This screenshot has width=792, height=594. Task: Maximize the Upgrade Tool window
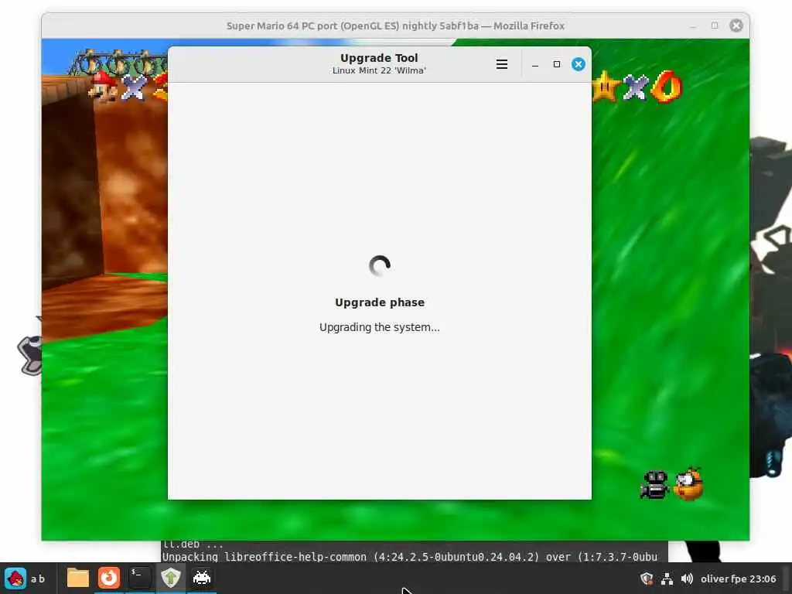(x=557, y=64)
